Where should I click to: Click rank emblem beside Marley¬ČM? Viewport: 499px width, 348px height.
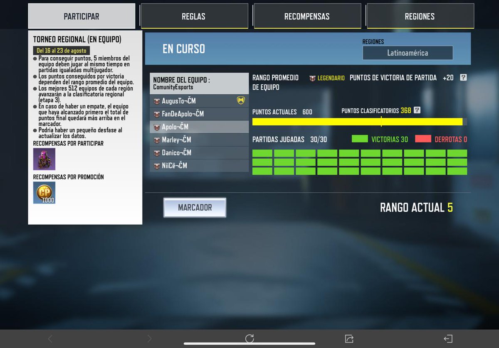tap(157, 140)
